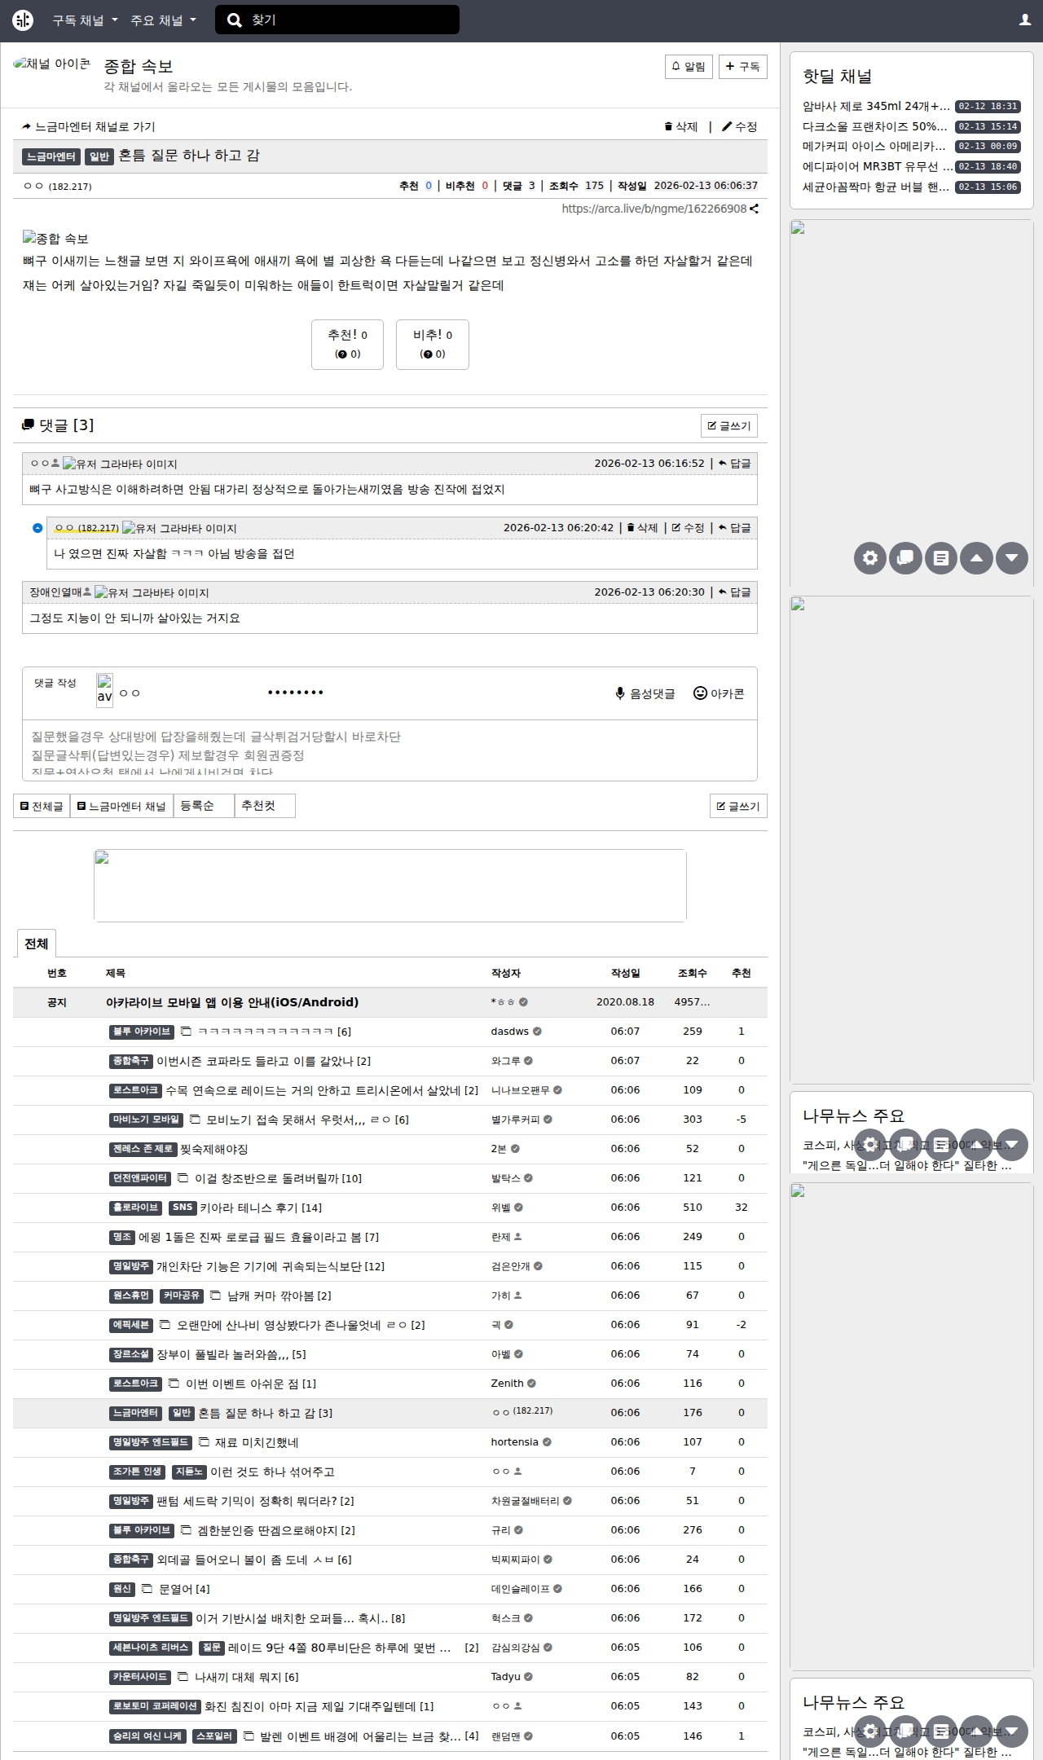Select the 느금마엔터 채널 tab
1043x1760 pixels.
[x=121, y=806]
